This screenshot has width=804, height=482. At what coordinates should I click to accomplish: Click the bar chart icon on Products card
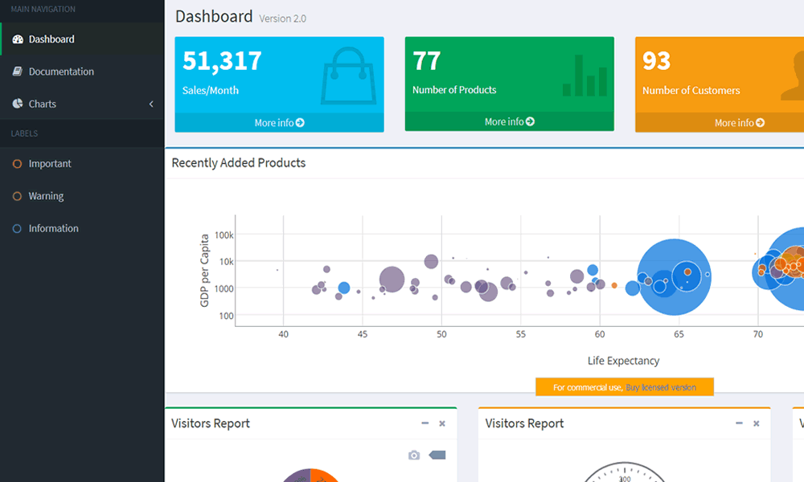pyautogui.click(x=585, y=76)
